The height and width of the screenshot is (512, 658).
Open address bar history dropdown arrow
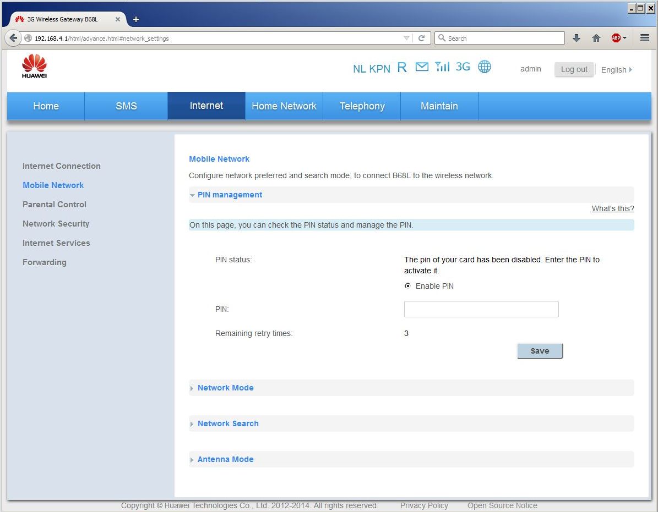click(x=406, y=38)
